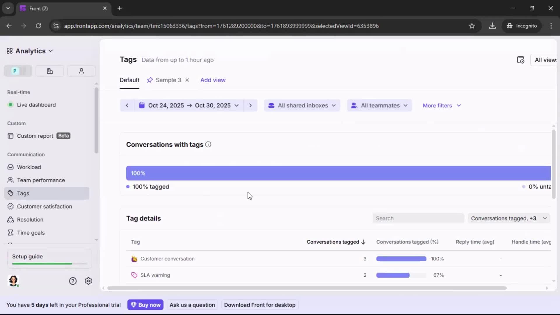The height and width of the screenshot is (315, 560).
Task: Switch to personal scope with the P toggle
Action: click(14, 71)
